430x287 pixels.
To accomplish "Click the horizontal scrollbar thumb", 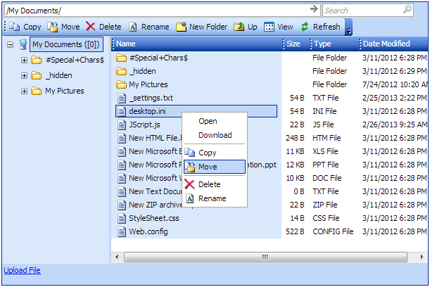I will pos(265,257).
